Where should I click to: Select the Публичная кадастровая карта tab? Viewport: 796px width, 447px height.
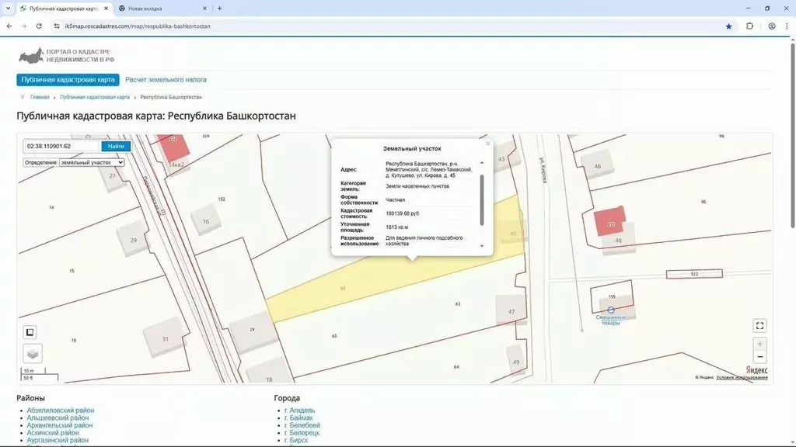[68, 80]
